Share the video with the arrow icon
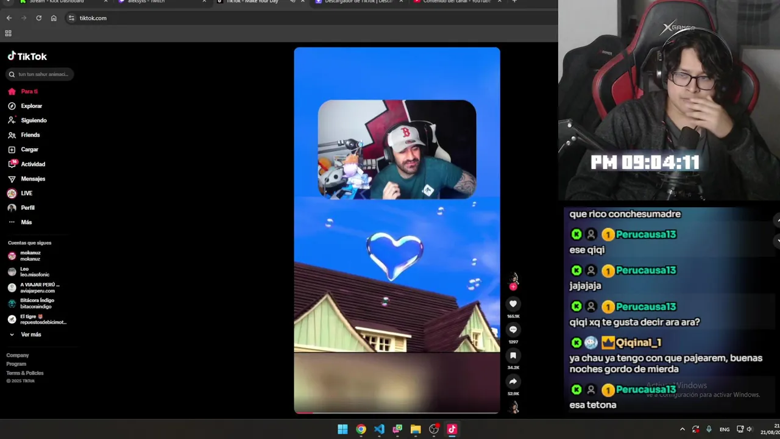Viewport: 780px width, 439px height. (x=513, y=381)
